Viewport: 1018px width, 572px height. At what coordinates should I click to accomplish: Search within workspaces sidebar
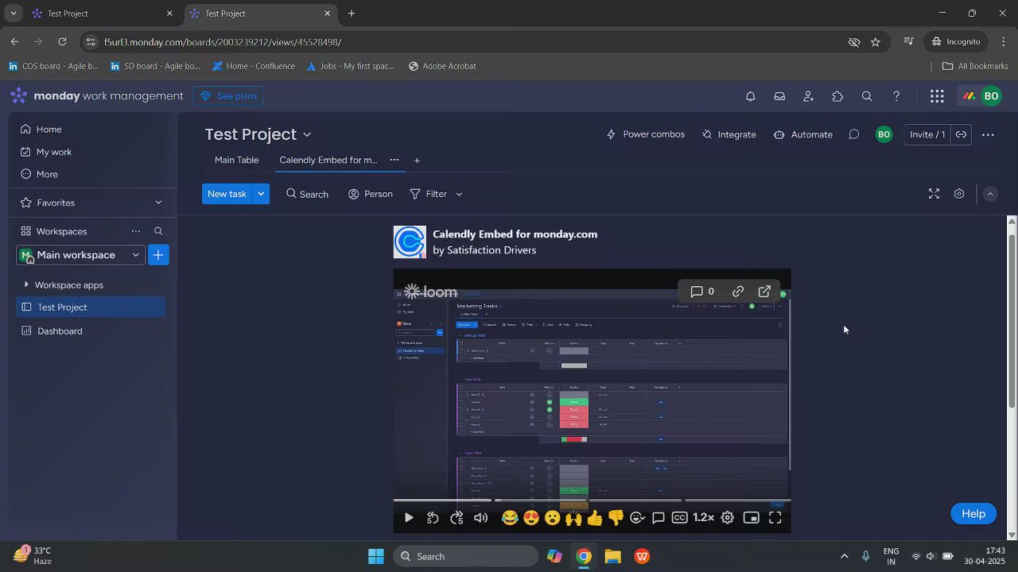pyautogui.click(x=158, y=231)
